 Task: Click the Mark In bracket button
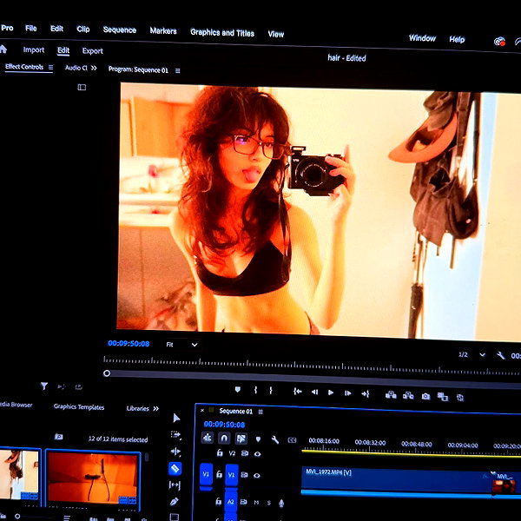pos(255,390)
